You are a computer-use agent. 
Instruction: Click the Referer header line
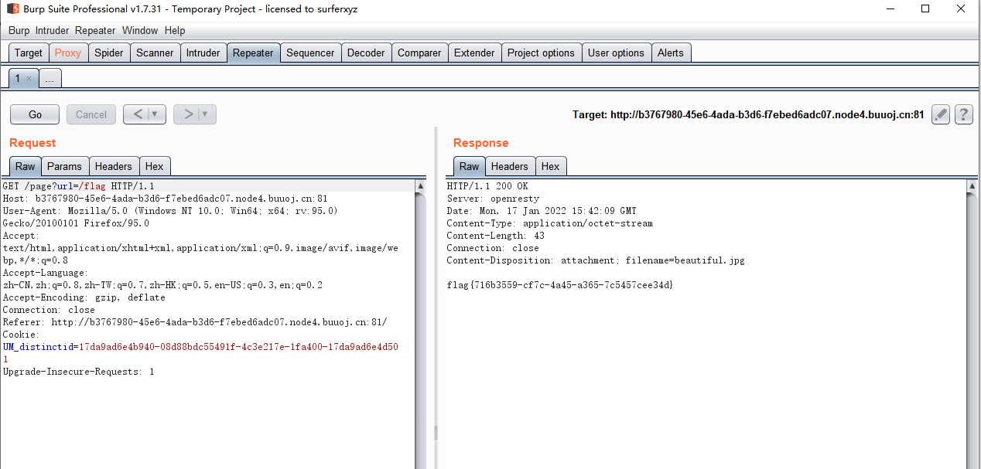coord(195,322)
